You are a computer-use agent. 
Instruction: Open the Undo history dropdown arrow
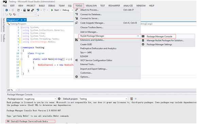coord(41,10)
